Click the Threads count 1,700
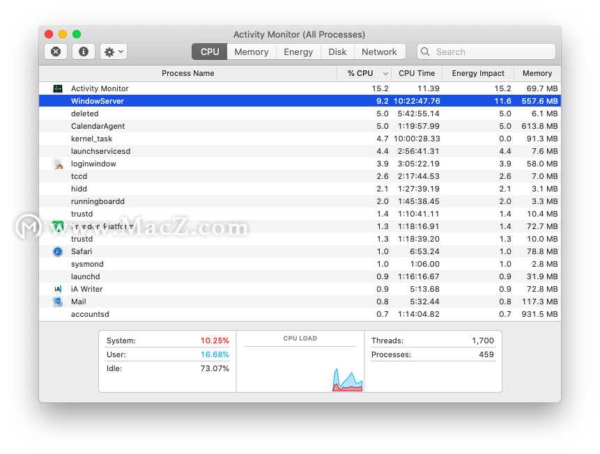This screenshot has width=600, height=454. point(483,340)
